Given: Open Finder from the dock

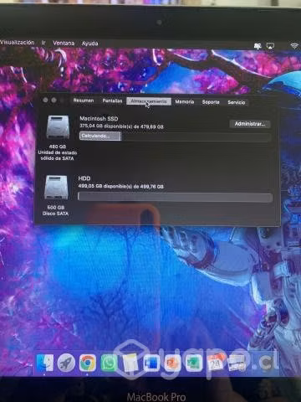Looking at the screenshot, I should click(44, 363).
